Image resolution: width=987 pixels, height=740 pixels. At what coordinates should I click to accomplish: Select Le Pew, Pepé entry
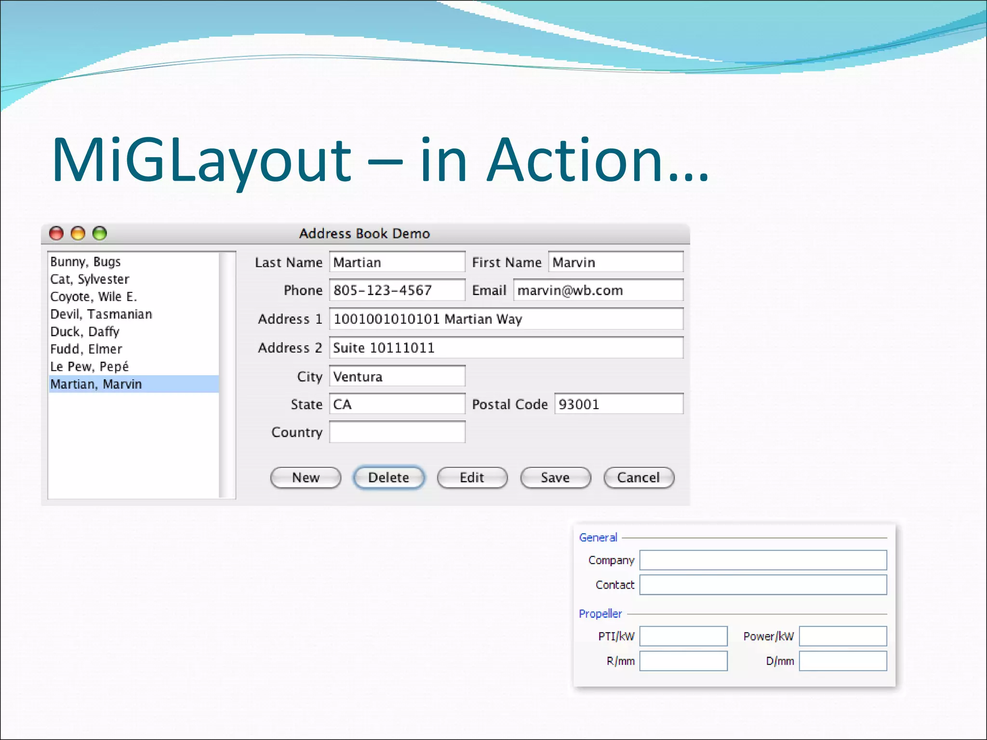(x=133, y=367)
